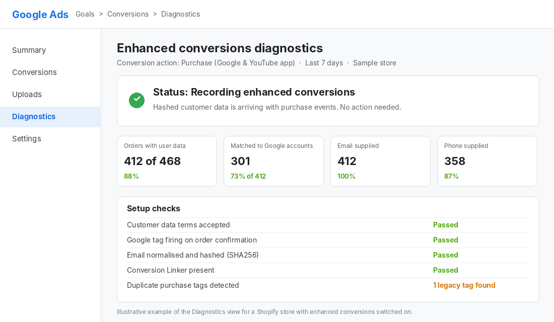The width and height of the screenshot is (554, 322).
Task: Select Duplicate purchase tags detected row
Action: 328,285
